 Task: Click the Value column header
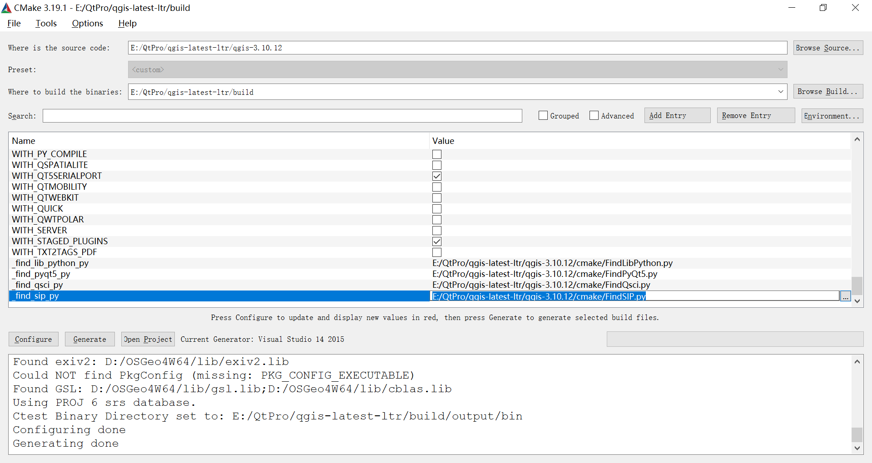(640, 141)
